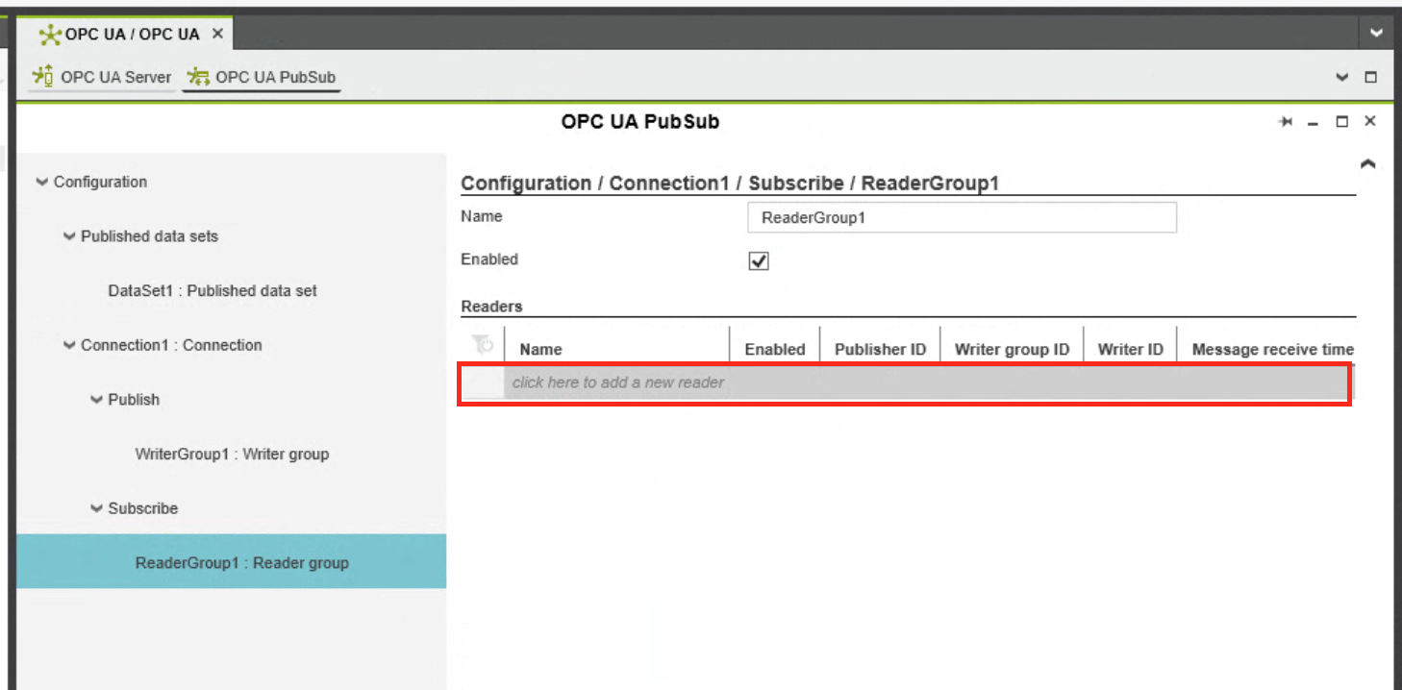Switch to the OPC UA Server tab
This screenshot has width=1402, height=690.
point(101,77)
